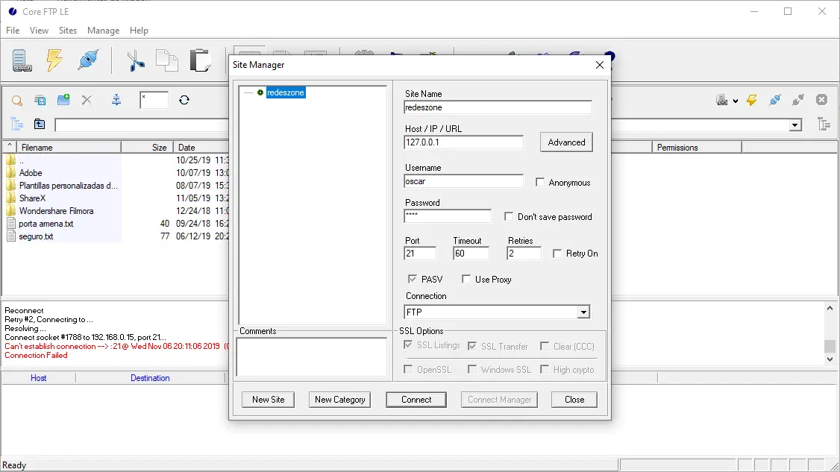Click the local list sort arrow column header
The width and height of the screenshot is (840, 472).
point(10,147)
